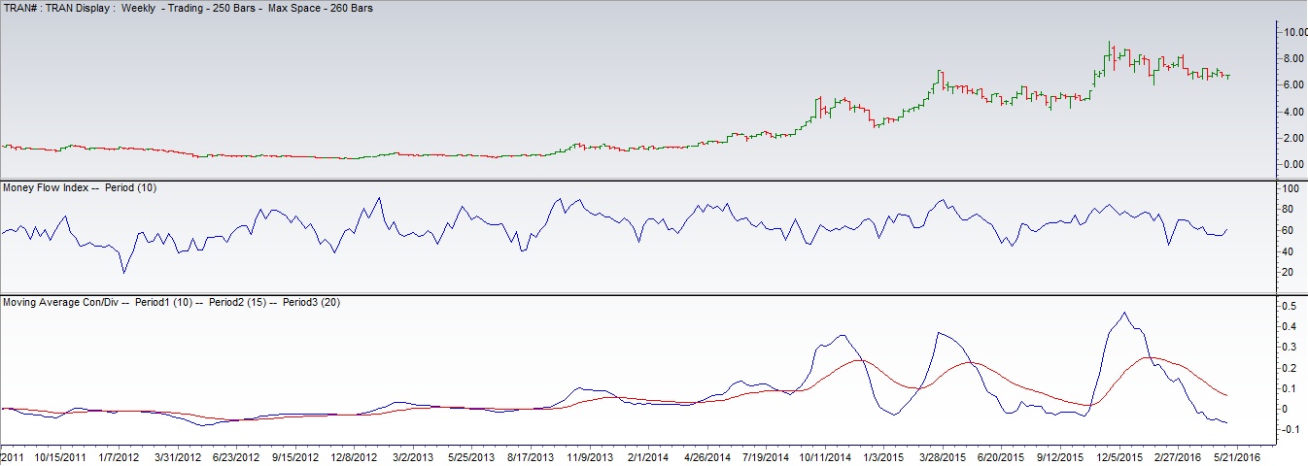Choose the 1/3/2015 date label

pyautogui.click(x=883, y=455)
